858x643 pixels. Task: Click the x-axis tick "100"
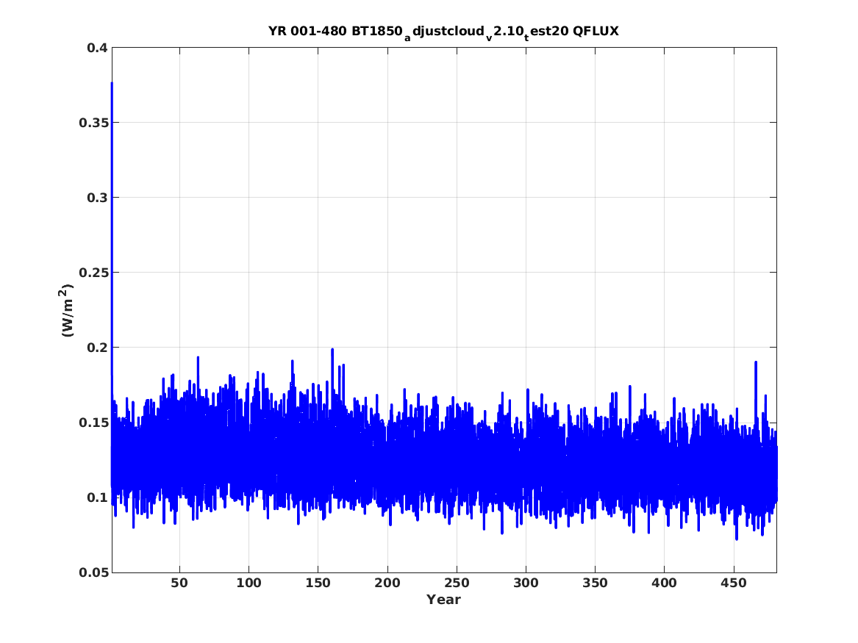pos(249,583)
